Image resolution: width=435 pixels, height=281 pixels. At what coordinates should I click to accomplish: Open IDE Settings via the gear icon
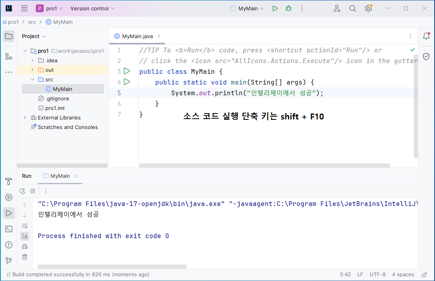tap(368, 8)
